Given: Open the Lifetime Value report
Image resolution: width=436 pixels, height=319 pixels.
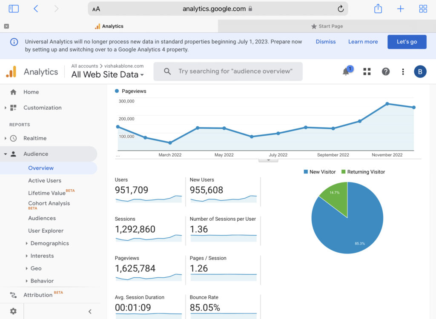Looking at the screenshot, I should tap(47, 193).
